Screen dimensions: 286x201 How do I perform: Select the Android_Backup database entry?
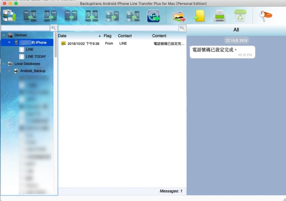click(33, 71)
